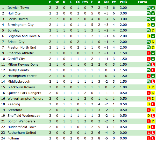Click the Rotherham United table row name
This screenshot has height=141, width=156.
pyautogui.click(x=22, y=133)
